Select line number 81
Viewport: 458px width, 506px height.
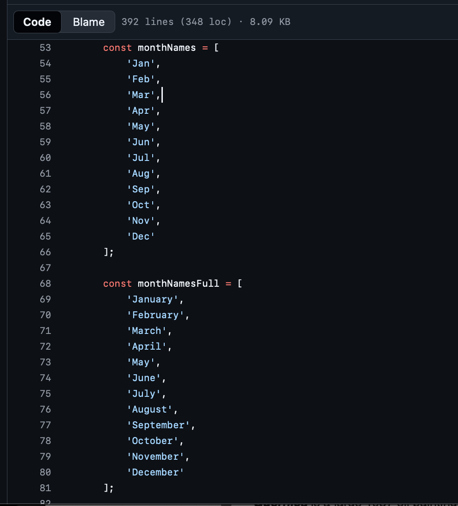(x=45, y=488)
